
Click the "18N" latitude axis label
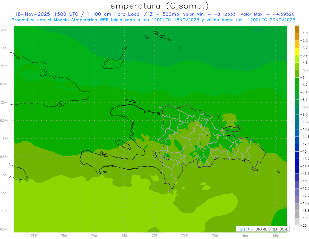click(4, 175)
